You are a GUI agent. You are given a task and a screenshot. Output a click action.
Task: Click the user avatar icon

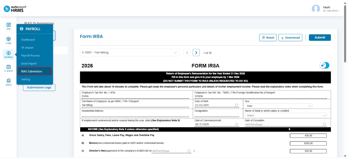pyautogui.click(x=316, y=9)
